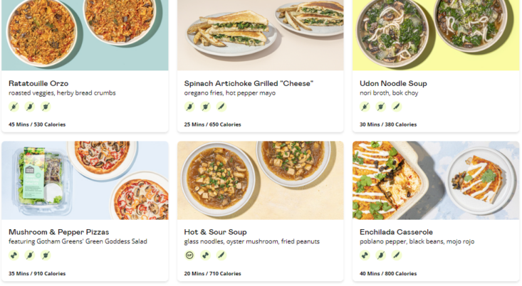Open Spinach Artichoke Grilled "Cheese" title link
This screenshot has height=286, width=522.
coord(249,83)
